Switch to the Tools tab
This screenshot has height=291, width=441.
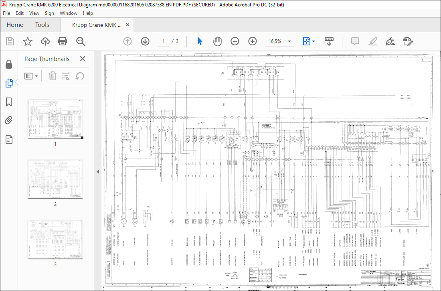[x=42, y=25]
